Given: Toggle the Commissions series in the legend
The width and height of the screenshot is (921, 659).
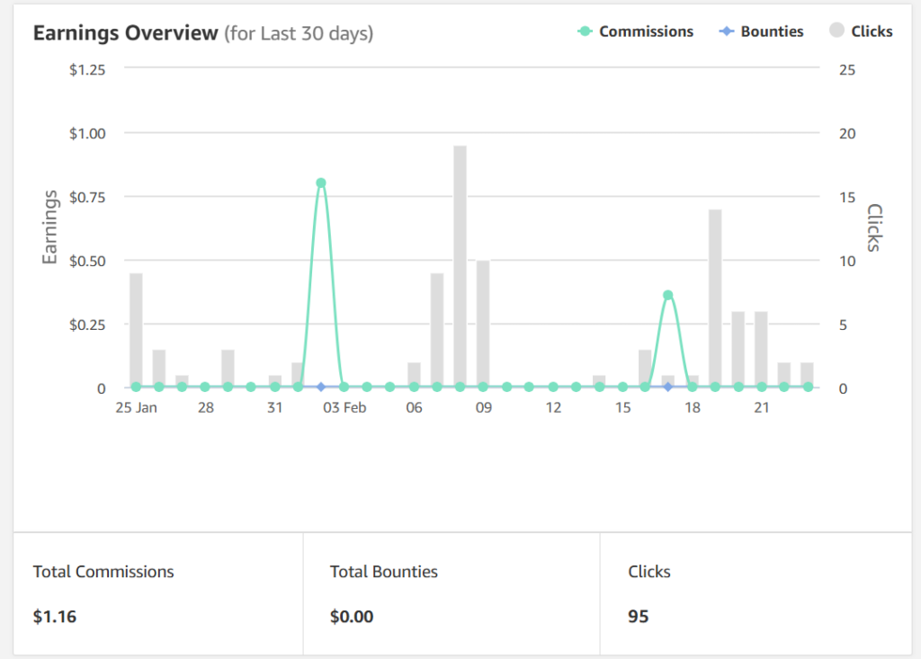Looking at the screenshot, I should (645, 31).
